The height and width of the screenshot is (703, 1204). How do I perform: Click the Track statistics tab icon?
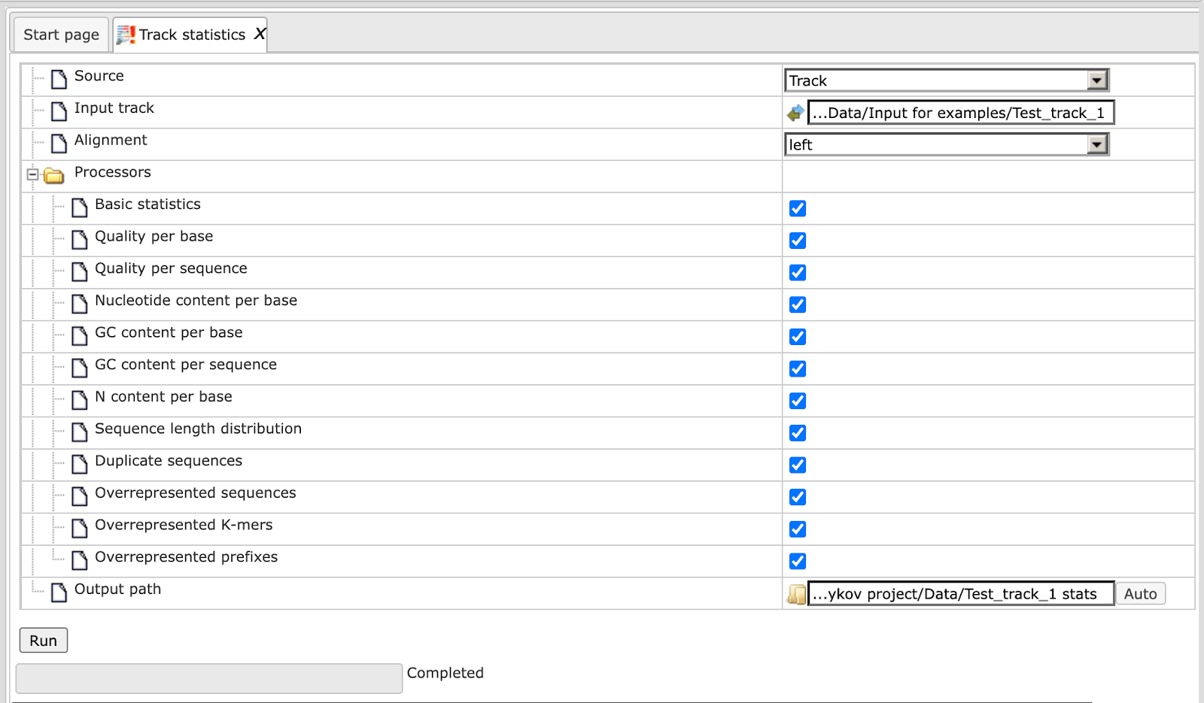(x=126, y=35)
